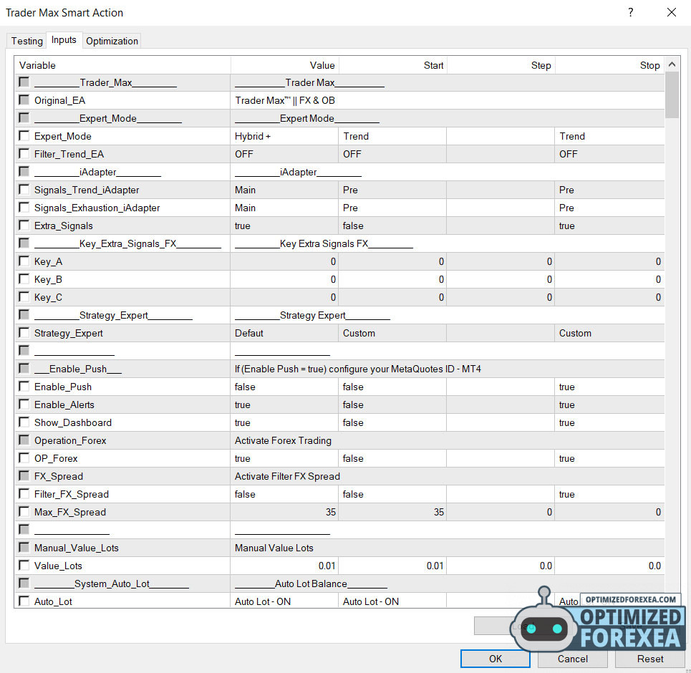Open the Optimization tab
This screenshot has width=691, height=673.
112,41
